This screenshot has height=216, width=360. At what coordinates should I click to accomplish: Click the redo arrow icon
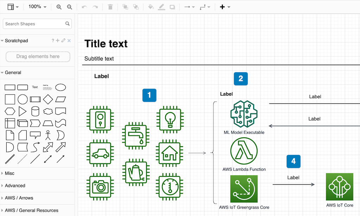point(95,7)
